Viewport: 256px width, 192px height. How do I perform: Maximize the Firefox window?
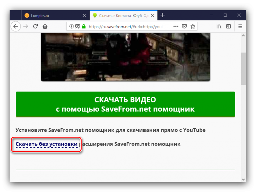click(x=225, y=15)
